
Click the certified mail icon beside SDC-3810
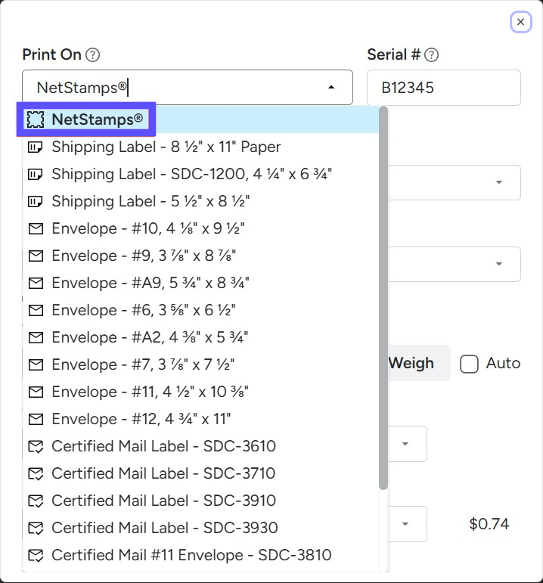[36, 556]
